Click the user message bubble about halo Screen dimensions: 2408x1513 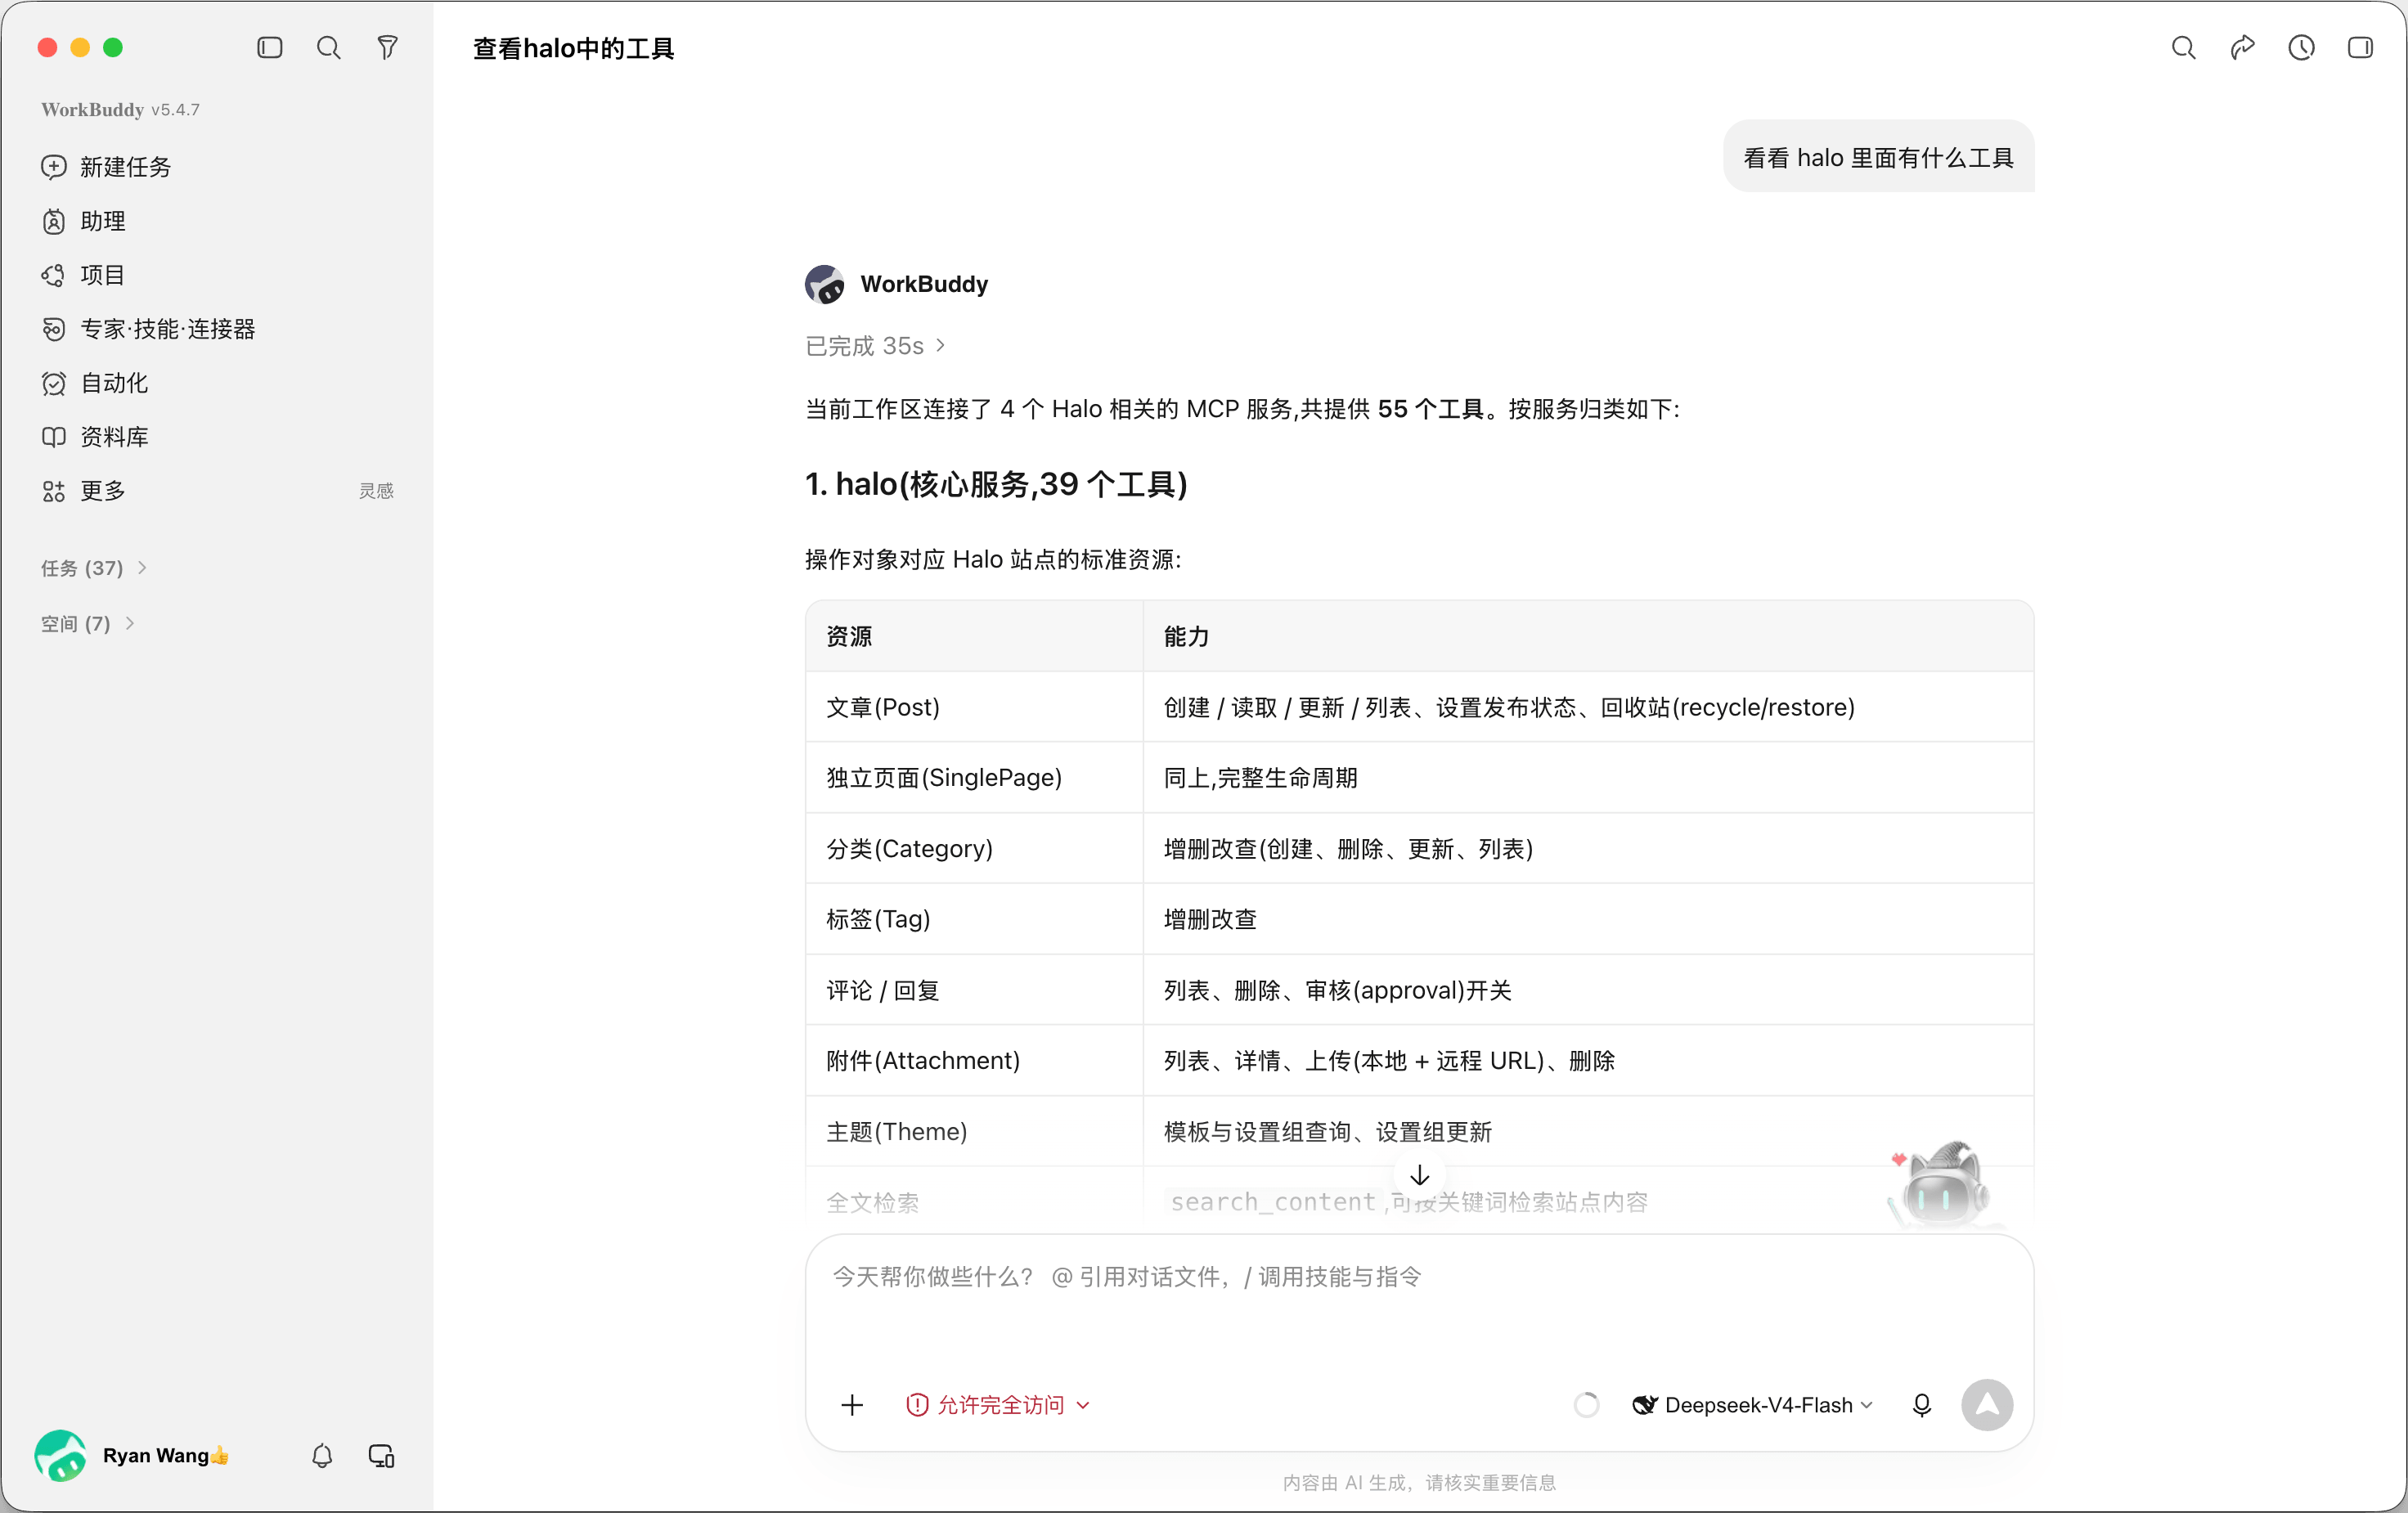click(x=1878, y=157)
